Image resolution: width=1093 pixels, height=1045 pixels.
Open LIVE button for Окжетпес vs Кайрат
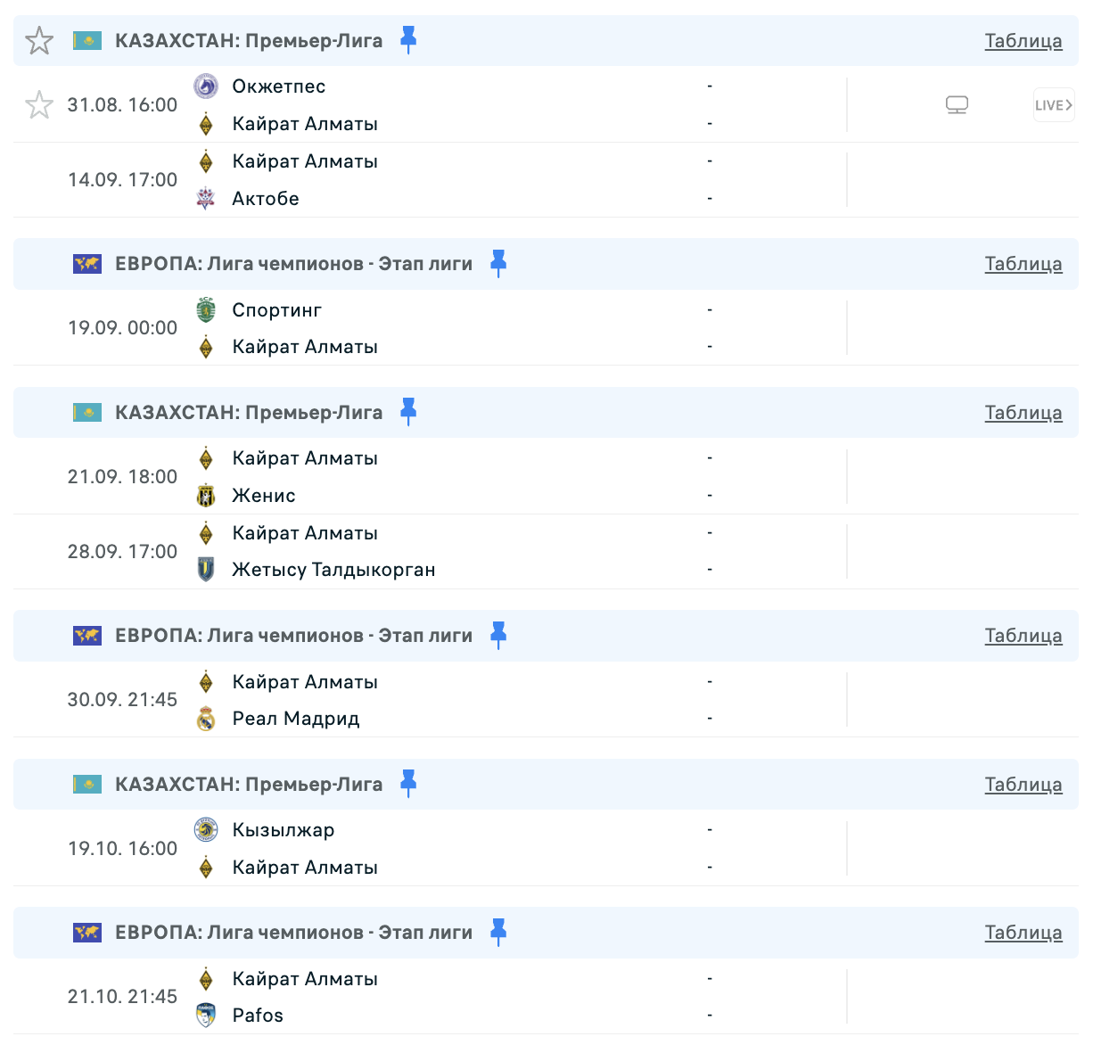pyautogui.click(x=1054, y=105)
